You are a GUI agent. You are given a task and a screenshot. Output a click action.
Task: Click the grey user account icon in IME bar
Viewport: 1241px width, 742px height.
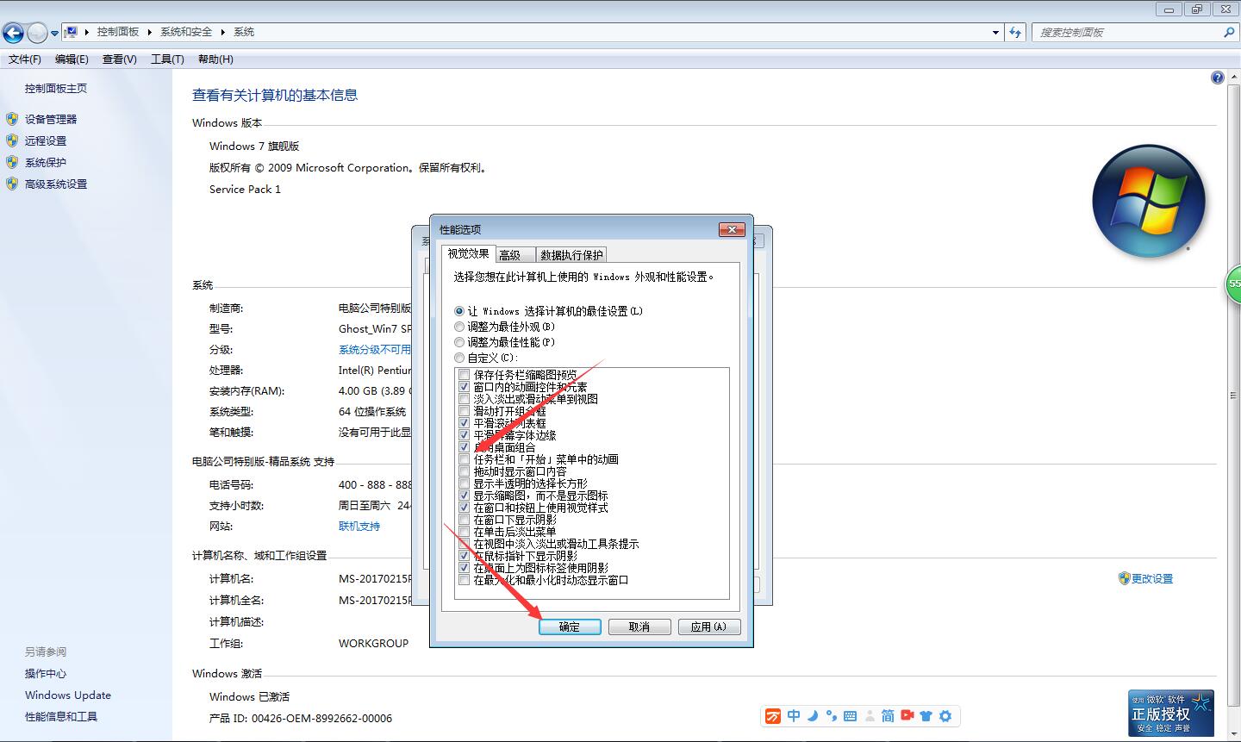(x=869, y=716)
